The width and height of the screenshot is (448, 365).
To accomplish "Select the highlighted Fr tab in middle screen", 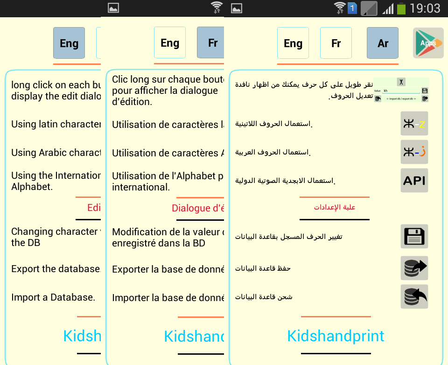I will point(210,42).
